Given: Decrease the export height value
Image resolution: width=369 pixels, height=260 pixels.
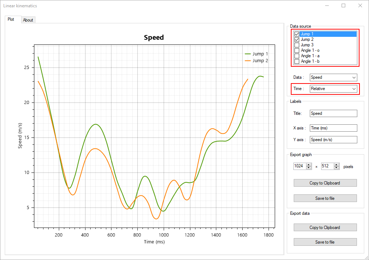Looking at the screenshot, I should pos(336,168).
